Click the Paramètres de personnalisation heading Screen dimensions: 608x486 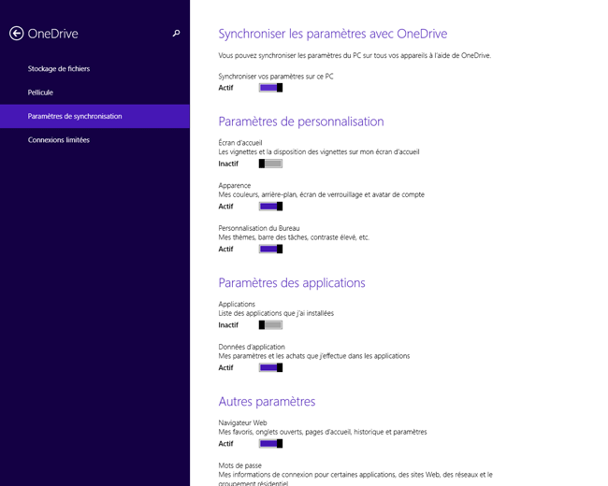(x=301, y=121)
